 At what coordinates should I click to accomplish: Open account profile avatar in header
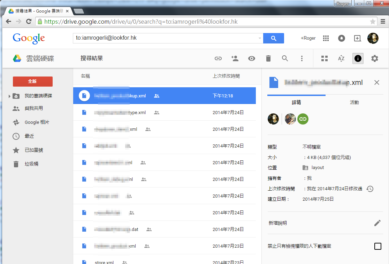[x=373, y=38]
